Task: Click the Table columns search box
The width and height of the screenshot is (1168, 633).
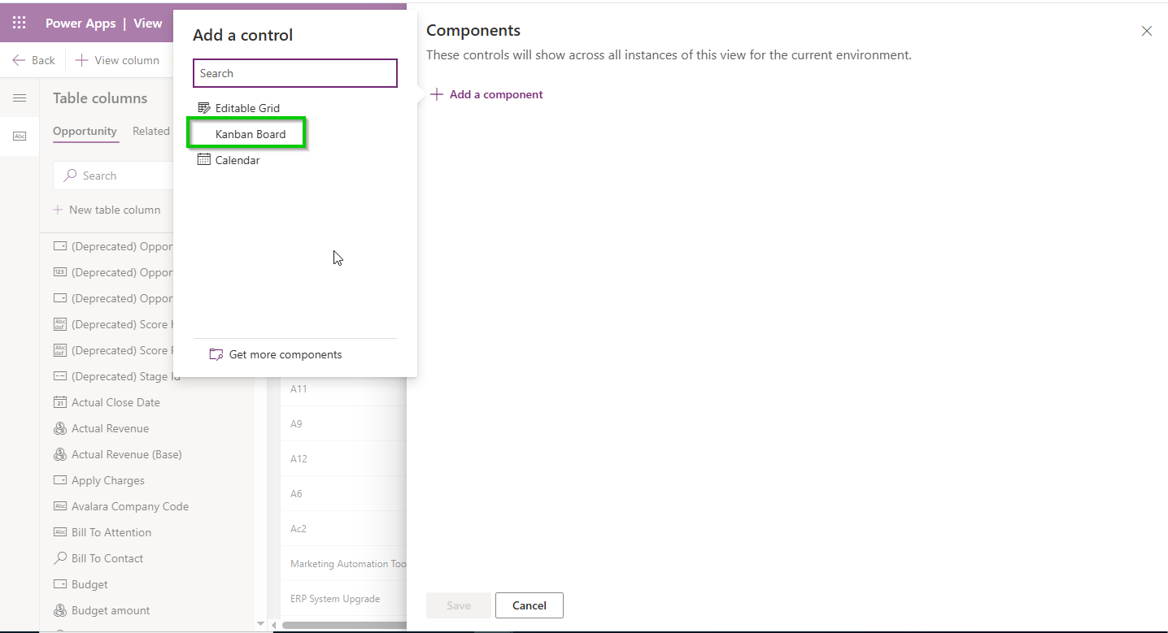Action: [114, 176]
